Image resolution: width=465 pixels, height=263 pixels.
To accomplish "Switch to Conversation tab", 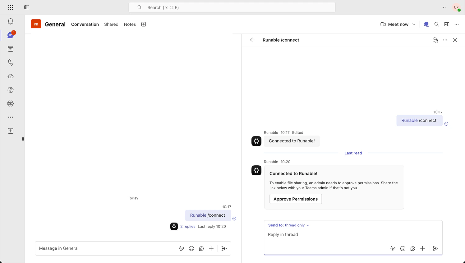I will [x=85, y=24].
